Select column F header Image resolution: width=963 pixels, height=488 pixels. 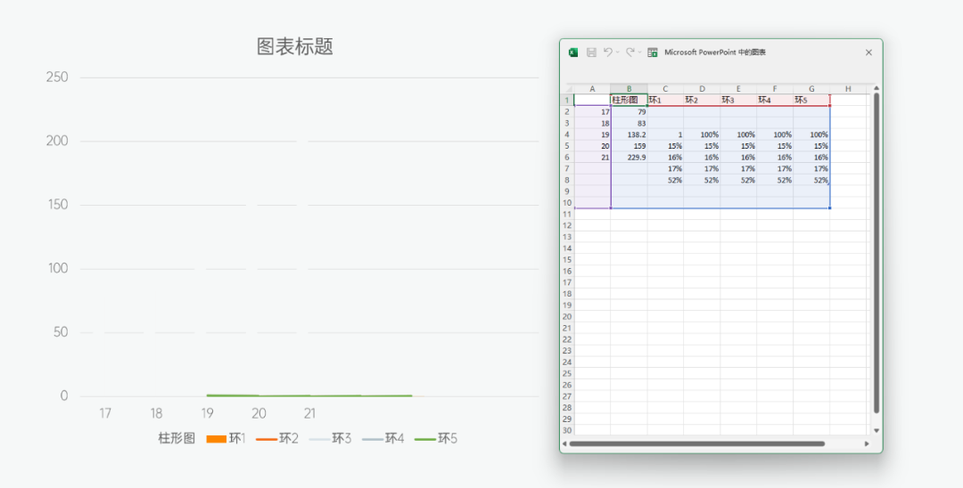coord(775,89)
